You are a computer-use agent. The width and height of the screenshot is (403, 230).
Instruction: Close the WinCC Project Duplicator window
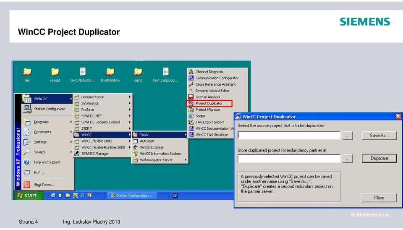[398, 117]
